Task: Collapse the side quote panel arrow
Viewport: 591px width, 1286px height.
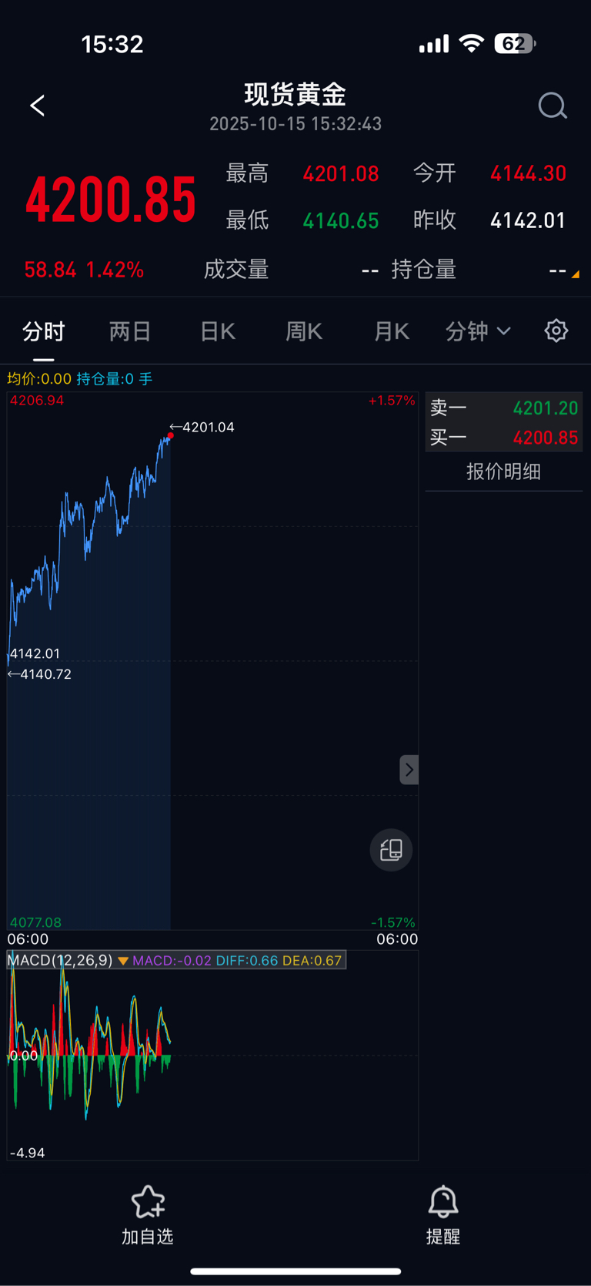Action: click(x=409, y=770)
